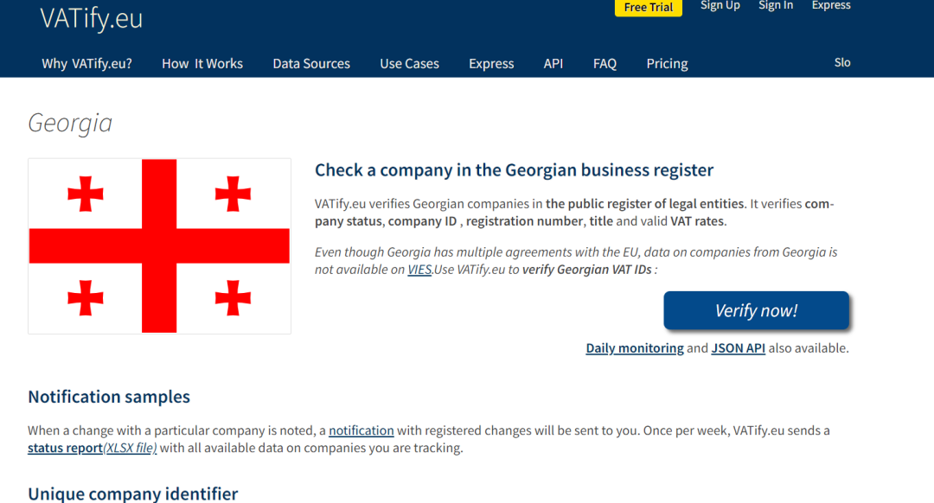Open the Why VATify.eu? menu
Viewport: 934px width, 503px height.
(x=86, y=64)
